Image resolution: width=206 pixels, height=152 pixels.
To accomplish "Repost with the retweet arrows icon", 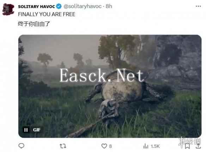I will tap(63, 146).
